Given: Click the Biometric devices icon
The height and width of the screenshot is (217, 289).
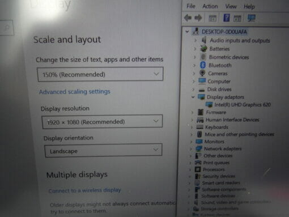Looking at the screenshot, I should pyautogui.click(x=203, y=57).
